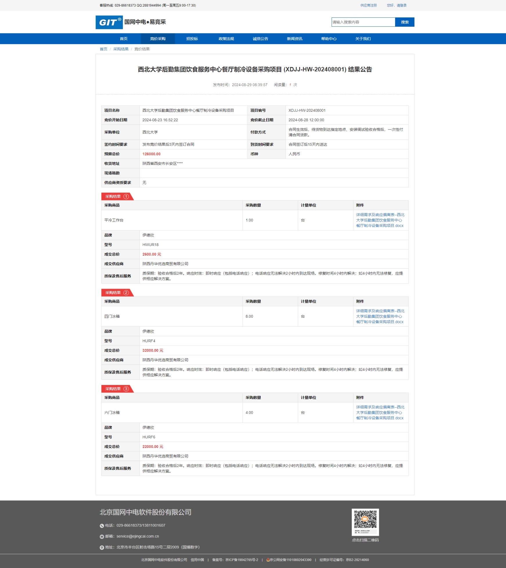
Task: Click the QR code image in footer
Action: tap(365, 522)
